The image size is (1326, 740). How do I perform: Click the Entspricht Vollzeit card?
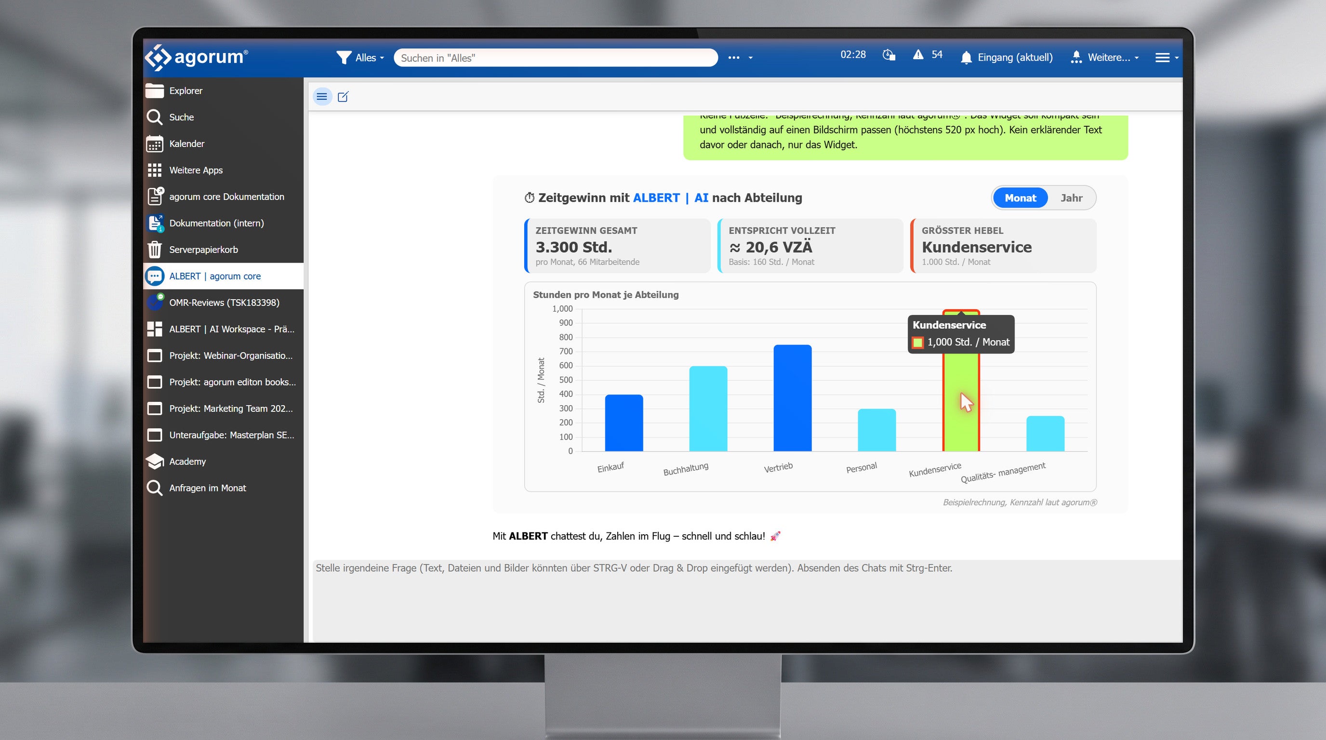coord(810,246)
